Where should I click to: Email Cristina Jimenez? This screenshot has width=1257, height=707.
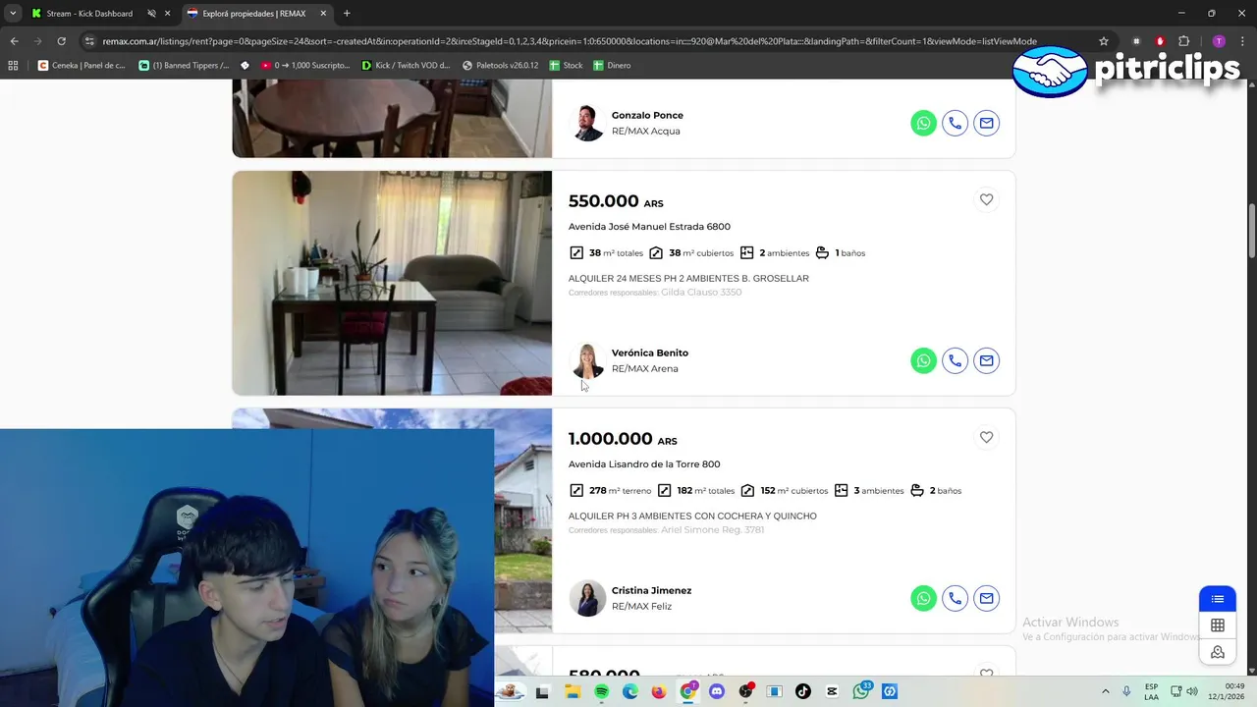coord(986,598)
